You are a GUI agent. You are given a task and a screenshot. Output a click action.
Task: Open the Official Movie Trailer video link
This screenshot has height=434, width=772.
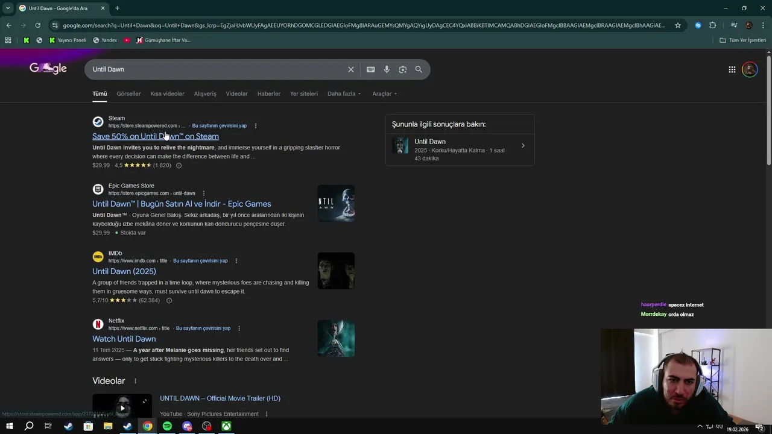(x=220, y=398)
